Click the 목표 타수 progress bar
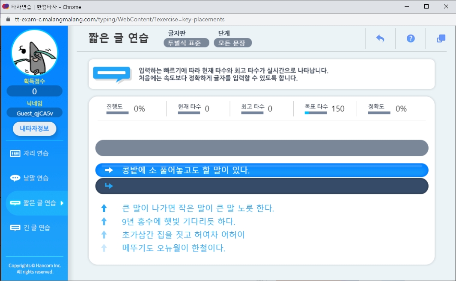This screenshot has height=281, width=456. click(x=315, y=114)
